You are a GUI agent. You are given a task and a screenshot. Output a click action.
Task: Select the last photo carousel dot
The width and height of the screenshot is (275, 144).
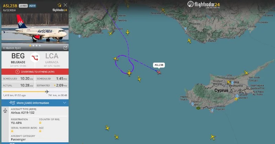[x=40, y=46]
